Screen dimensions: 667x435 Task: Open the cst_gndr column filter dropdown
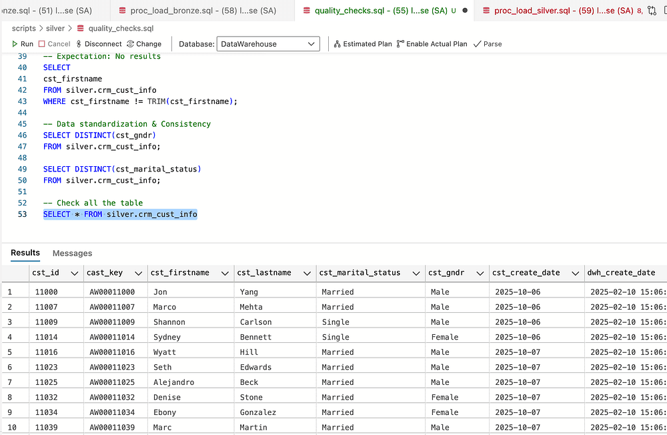click(x=480, y=274)
